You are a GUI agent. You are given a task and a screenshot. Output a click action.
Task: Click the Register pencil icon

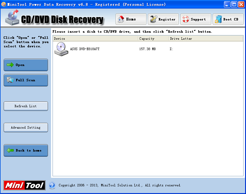click(x=153, y=19)
